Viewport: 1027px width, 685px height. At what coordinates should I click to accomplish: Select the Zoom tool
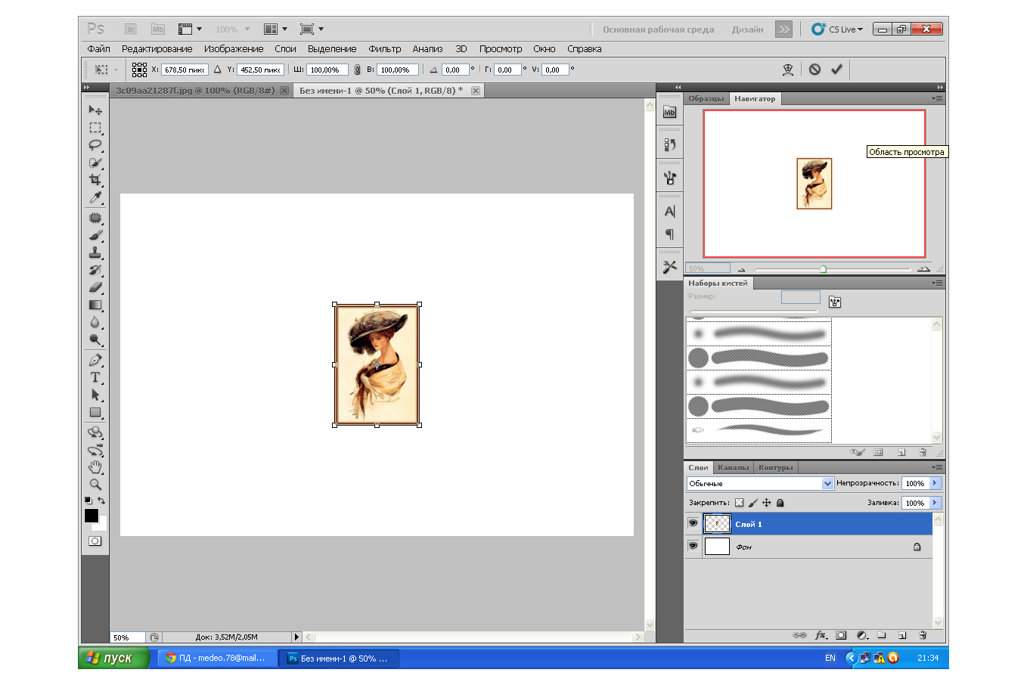[x=95, y=485]
